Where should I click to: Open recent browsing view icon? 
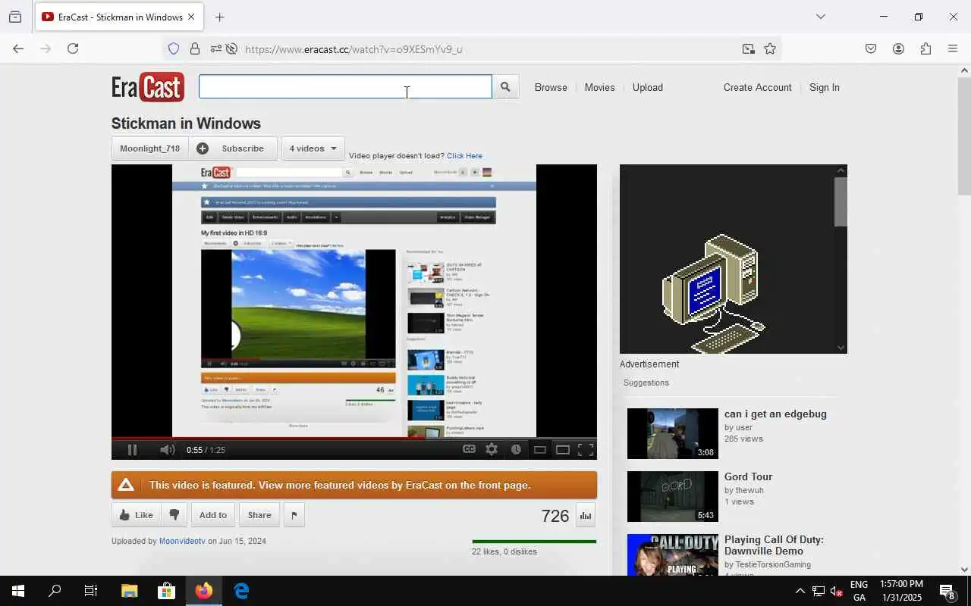point(15,17)
